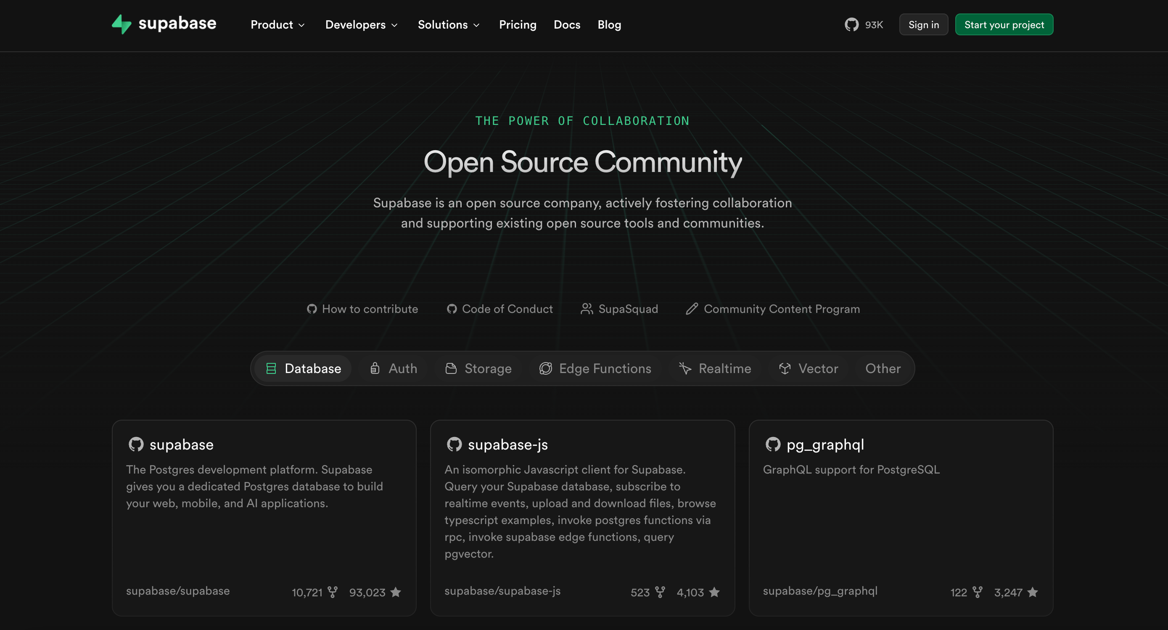Click GitHub icon beside pg_graphql title
1168x630 pixels.
[x=773, y=444]
